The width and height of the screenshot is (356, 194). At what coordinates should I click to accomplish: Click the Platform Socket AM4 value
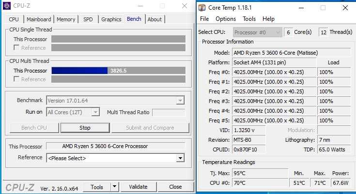click(x=274, y=62)
